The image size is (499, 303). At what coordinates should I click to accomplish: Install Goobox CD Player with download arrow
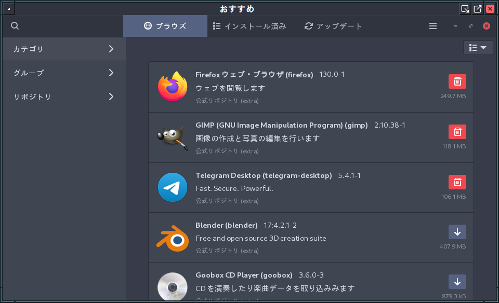tap(457, 282)
